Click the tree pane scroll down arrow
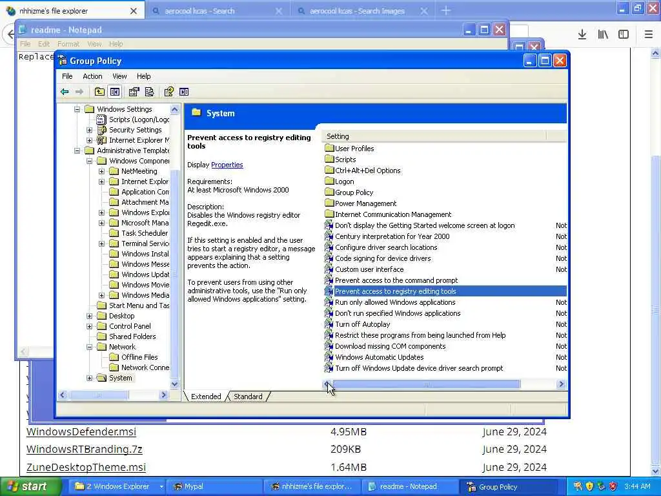The height and width of the screenshot is (496, 661). tap(174, 384)
